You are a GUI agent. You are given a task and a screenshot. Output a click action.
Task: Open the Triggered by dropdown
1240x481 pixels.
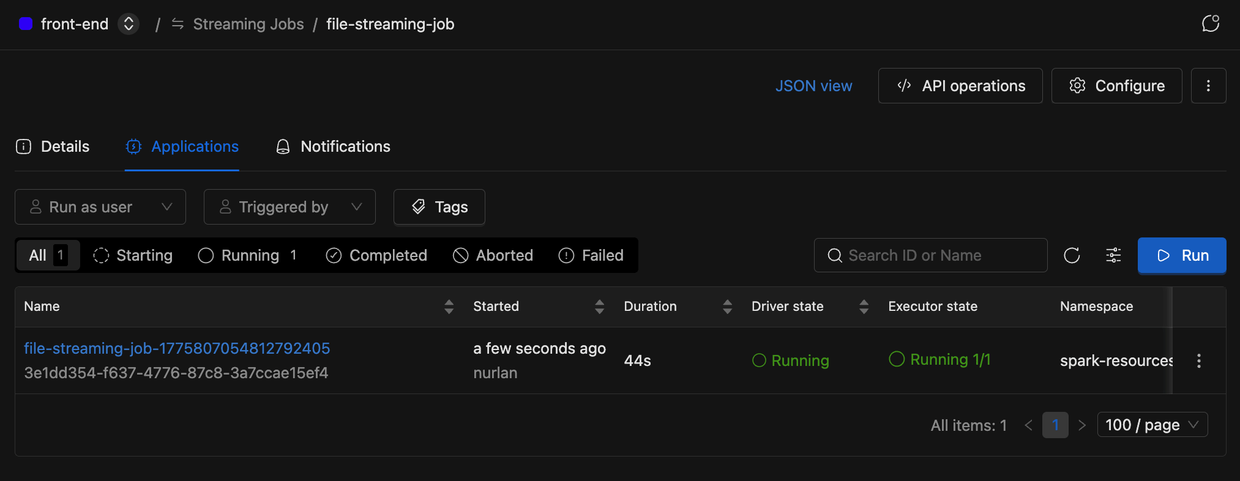(289, 207)
